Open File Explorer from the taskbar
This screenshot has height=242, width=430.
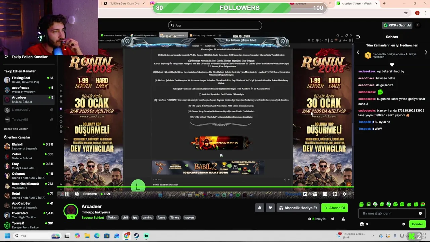click(x=87, y=236)
